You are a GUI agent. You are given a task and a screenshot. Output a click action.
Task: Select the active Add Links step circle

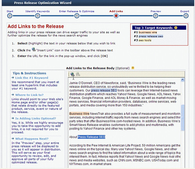click(x=116, y=16)
